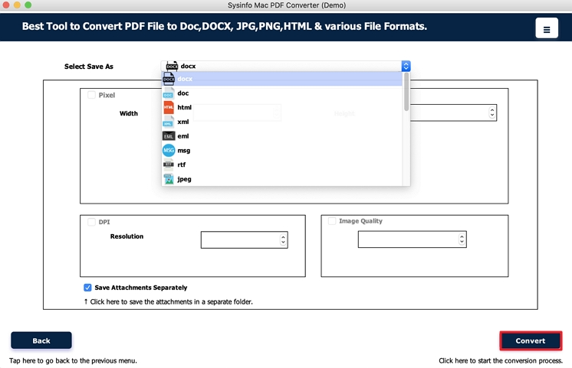Choose xml format option
This screenshot has width=572, height=368.
tap(282, 122)
